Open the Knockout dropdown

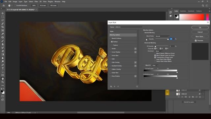pos(159,51)
